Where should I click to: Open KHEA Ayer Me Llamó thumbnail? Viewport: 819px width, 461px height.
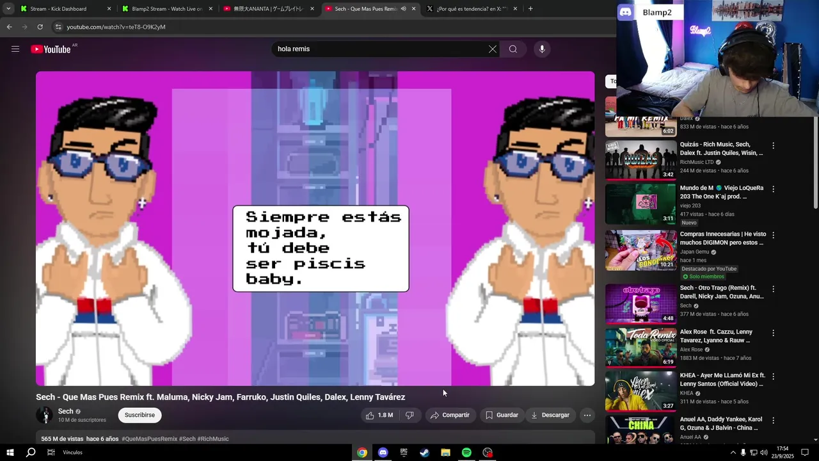[x=640, y=391]
